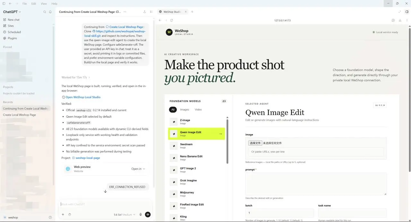Click the task list icon in chat header
The image size is (411, 222).
[x=151, y=12]
